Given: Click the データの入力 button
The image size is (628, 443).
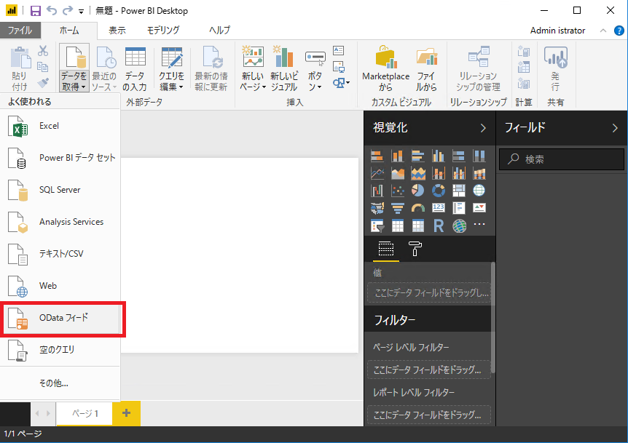Looking at the screenshot, I should point(135,68).
